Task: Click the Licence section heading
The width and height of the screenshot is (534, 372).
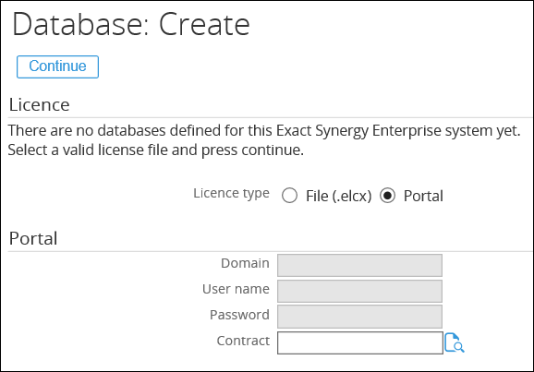Action: [x=39, y=104]
